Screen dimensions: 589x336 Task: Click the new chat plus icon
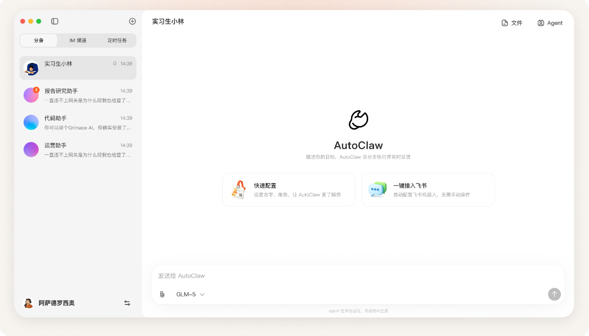coord(132,21)
